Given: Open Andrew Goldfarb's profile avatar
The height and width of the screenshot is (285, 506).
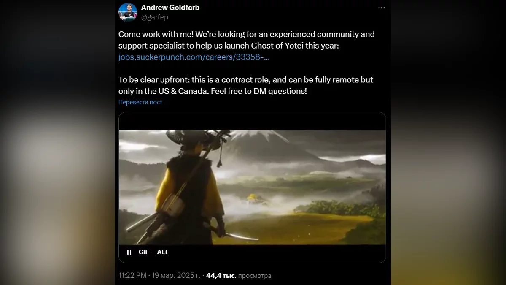Looking at the screenshot, I should pyautogui.click(x=128, y=12).
